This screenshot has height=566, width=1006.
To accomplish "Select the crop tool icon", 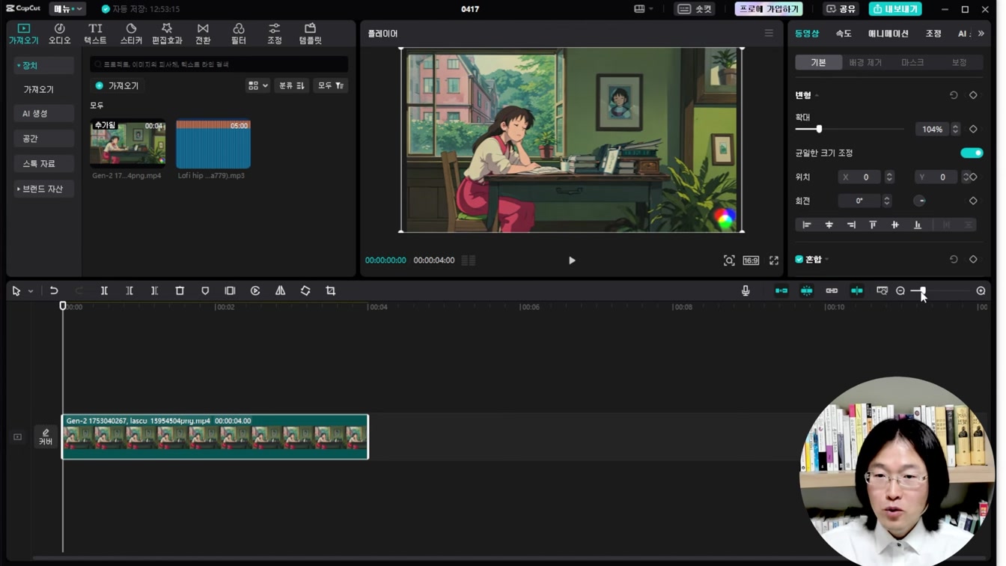I will coord(330,290).
